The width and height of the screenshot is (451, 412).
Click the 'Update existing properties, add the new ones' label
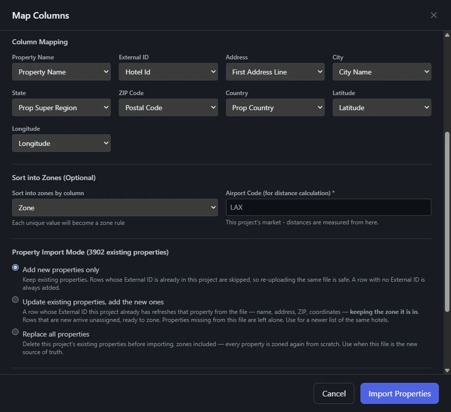[x=93, y=302]
